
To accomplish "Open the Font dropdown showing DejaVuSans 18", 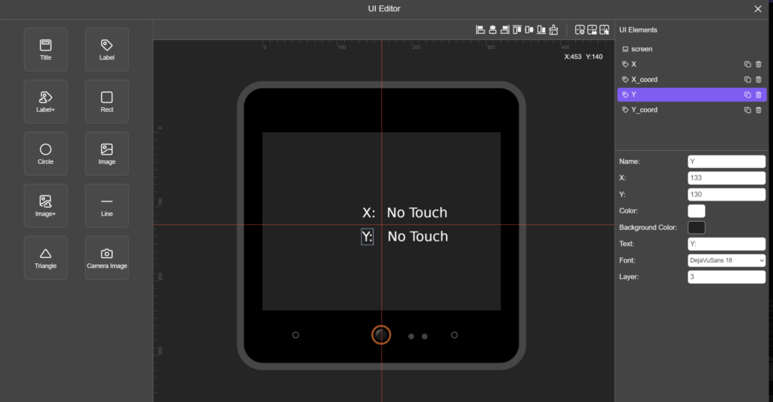I will (x=726, y=260).
